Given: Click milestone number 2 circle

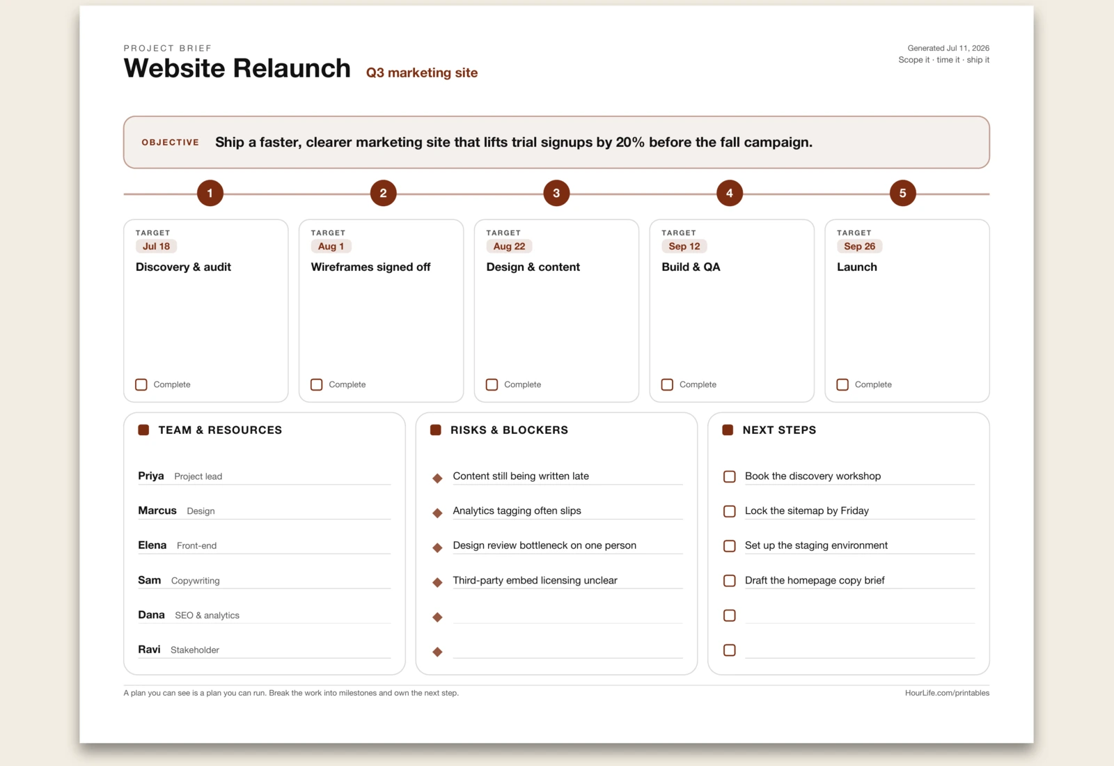Looking at the screenshot, I should tap(383, 193).
